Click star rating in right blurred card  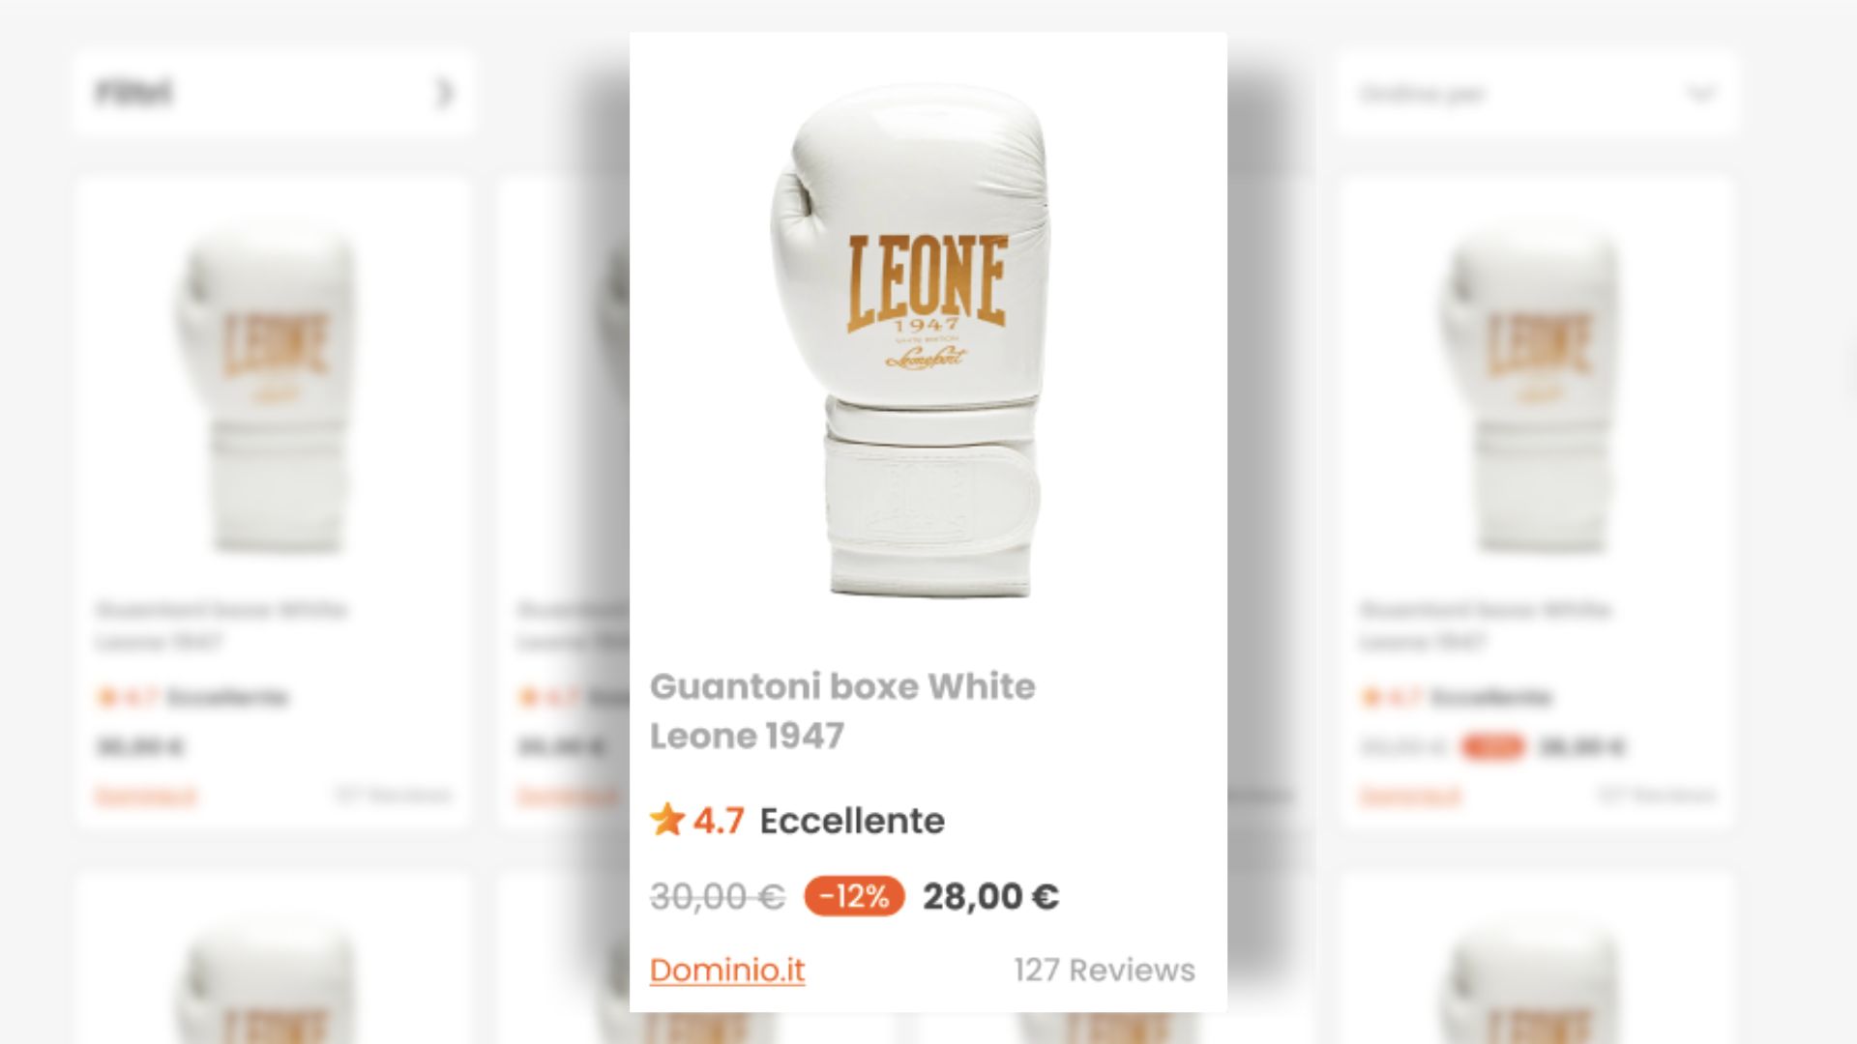1371,696
